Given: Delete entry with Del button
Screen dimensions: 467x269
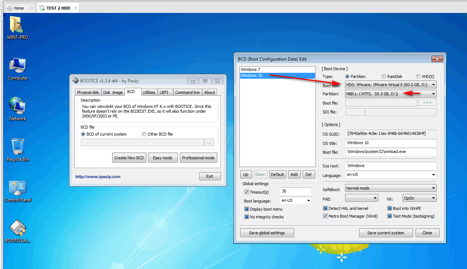Looking at the screenshot, I should pos(309,174).
